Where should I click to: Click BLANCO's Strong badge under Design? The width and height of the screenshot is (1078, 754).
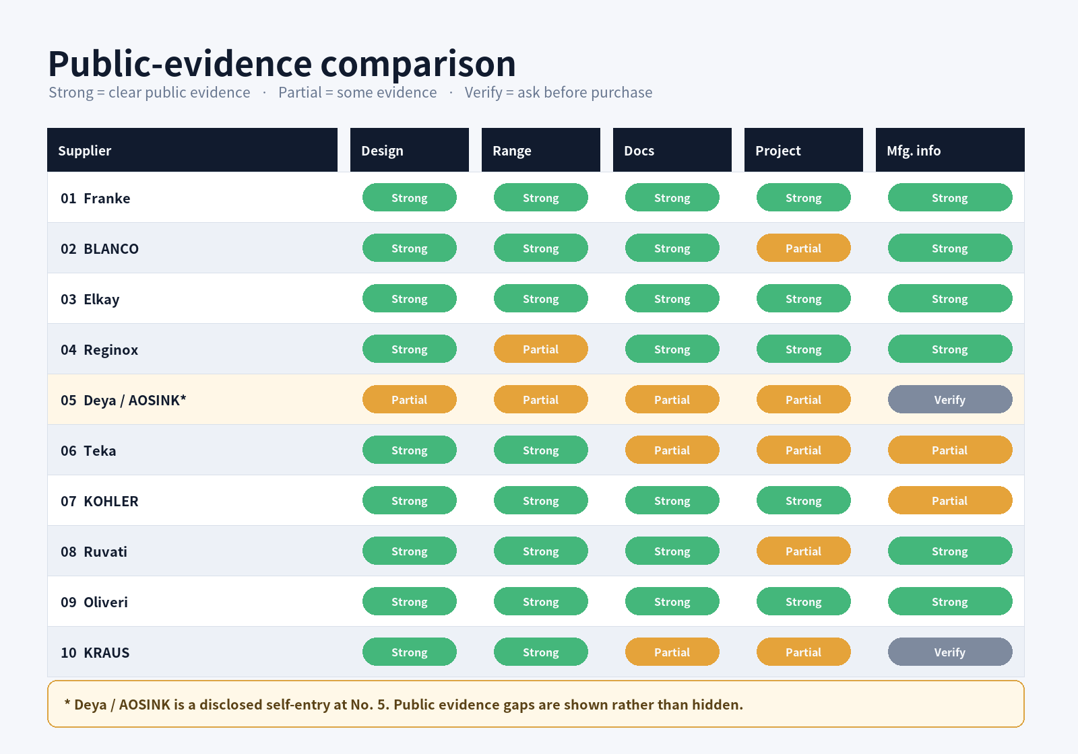tap(410, 248)
